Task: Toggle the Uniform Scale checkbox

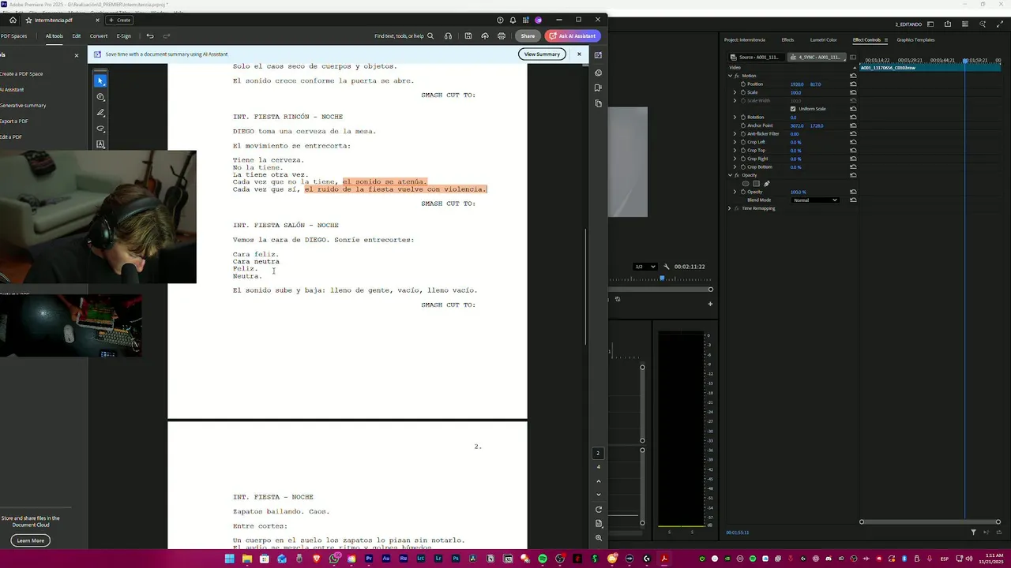Action: tap(793, 109)
